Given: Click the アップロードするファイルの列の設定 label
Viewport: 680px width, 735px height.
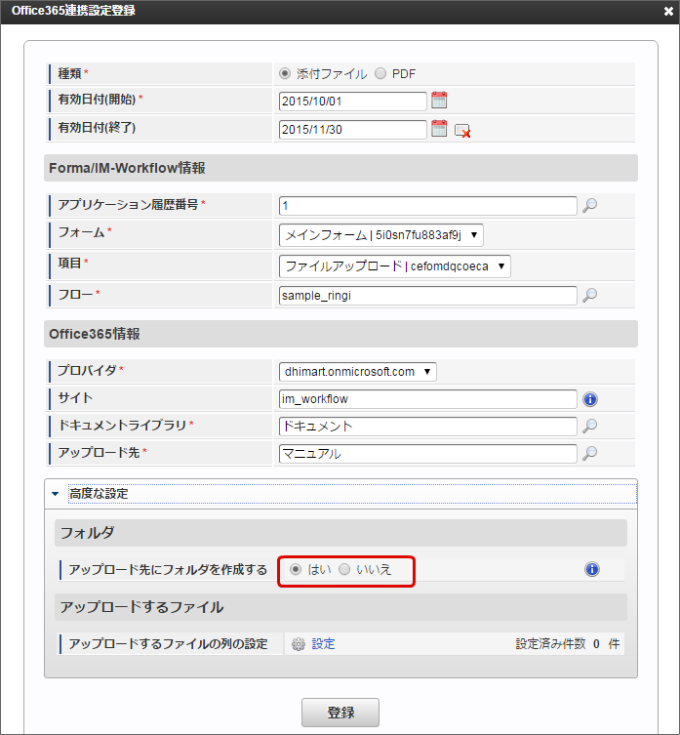Looking at the screenshot, I should point(168,644).
